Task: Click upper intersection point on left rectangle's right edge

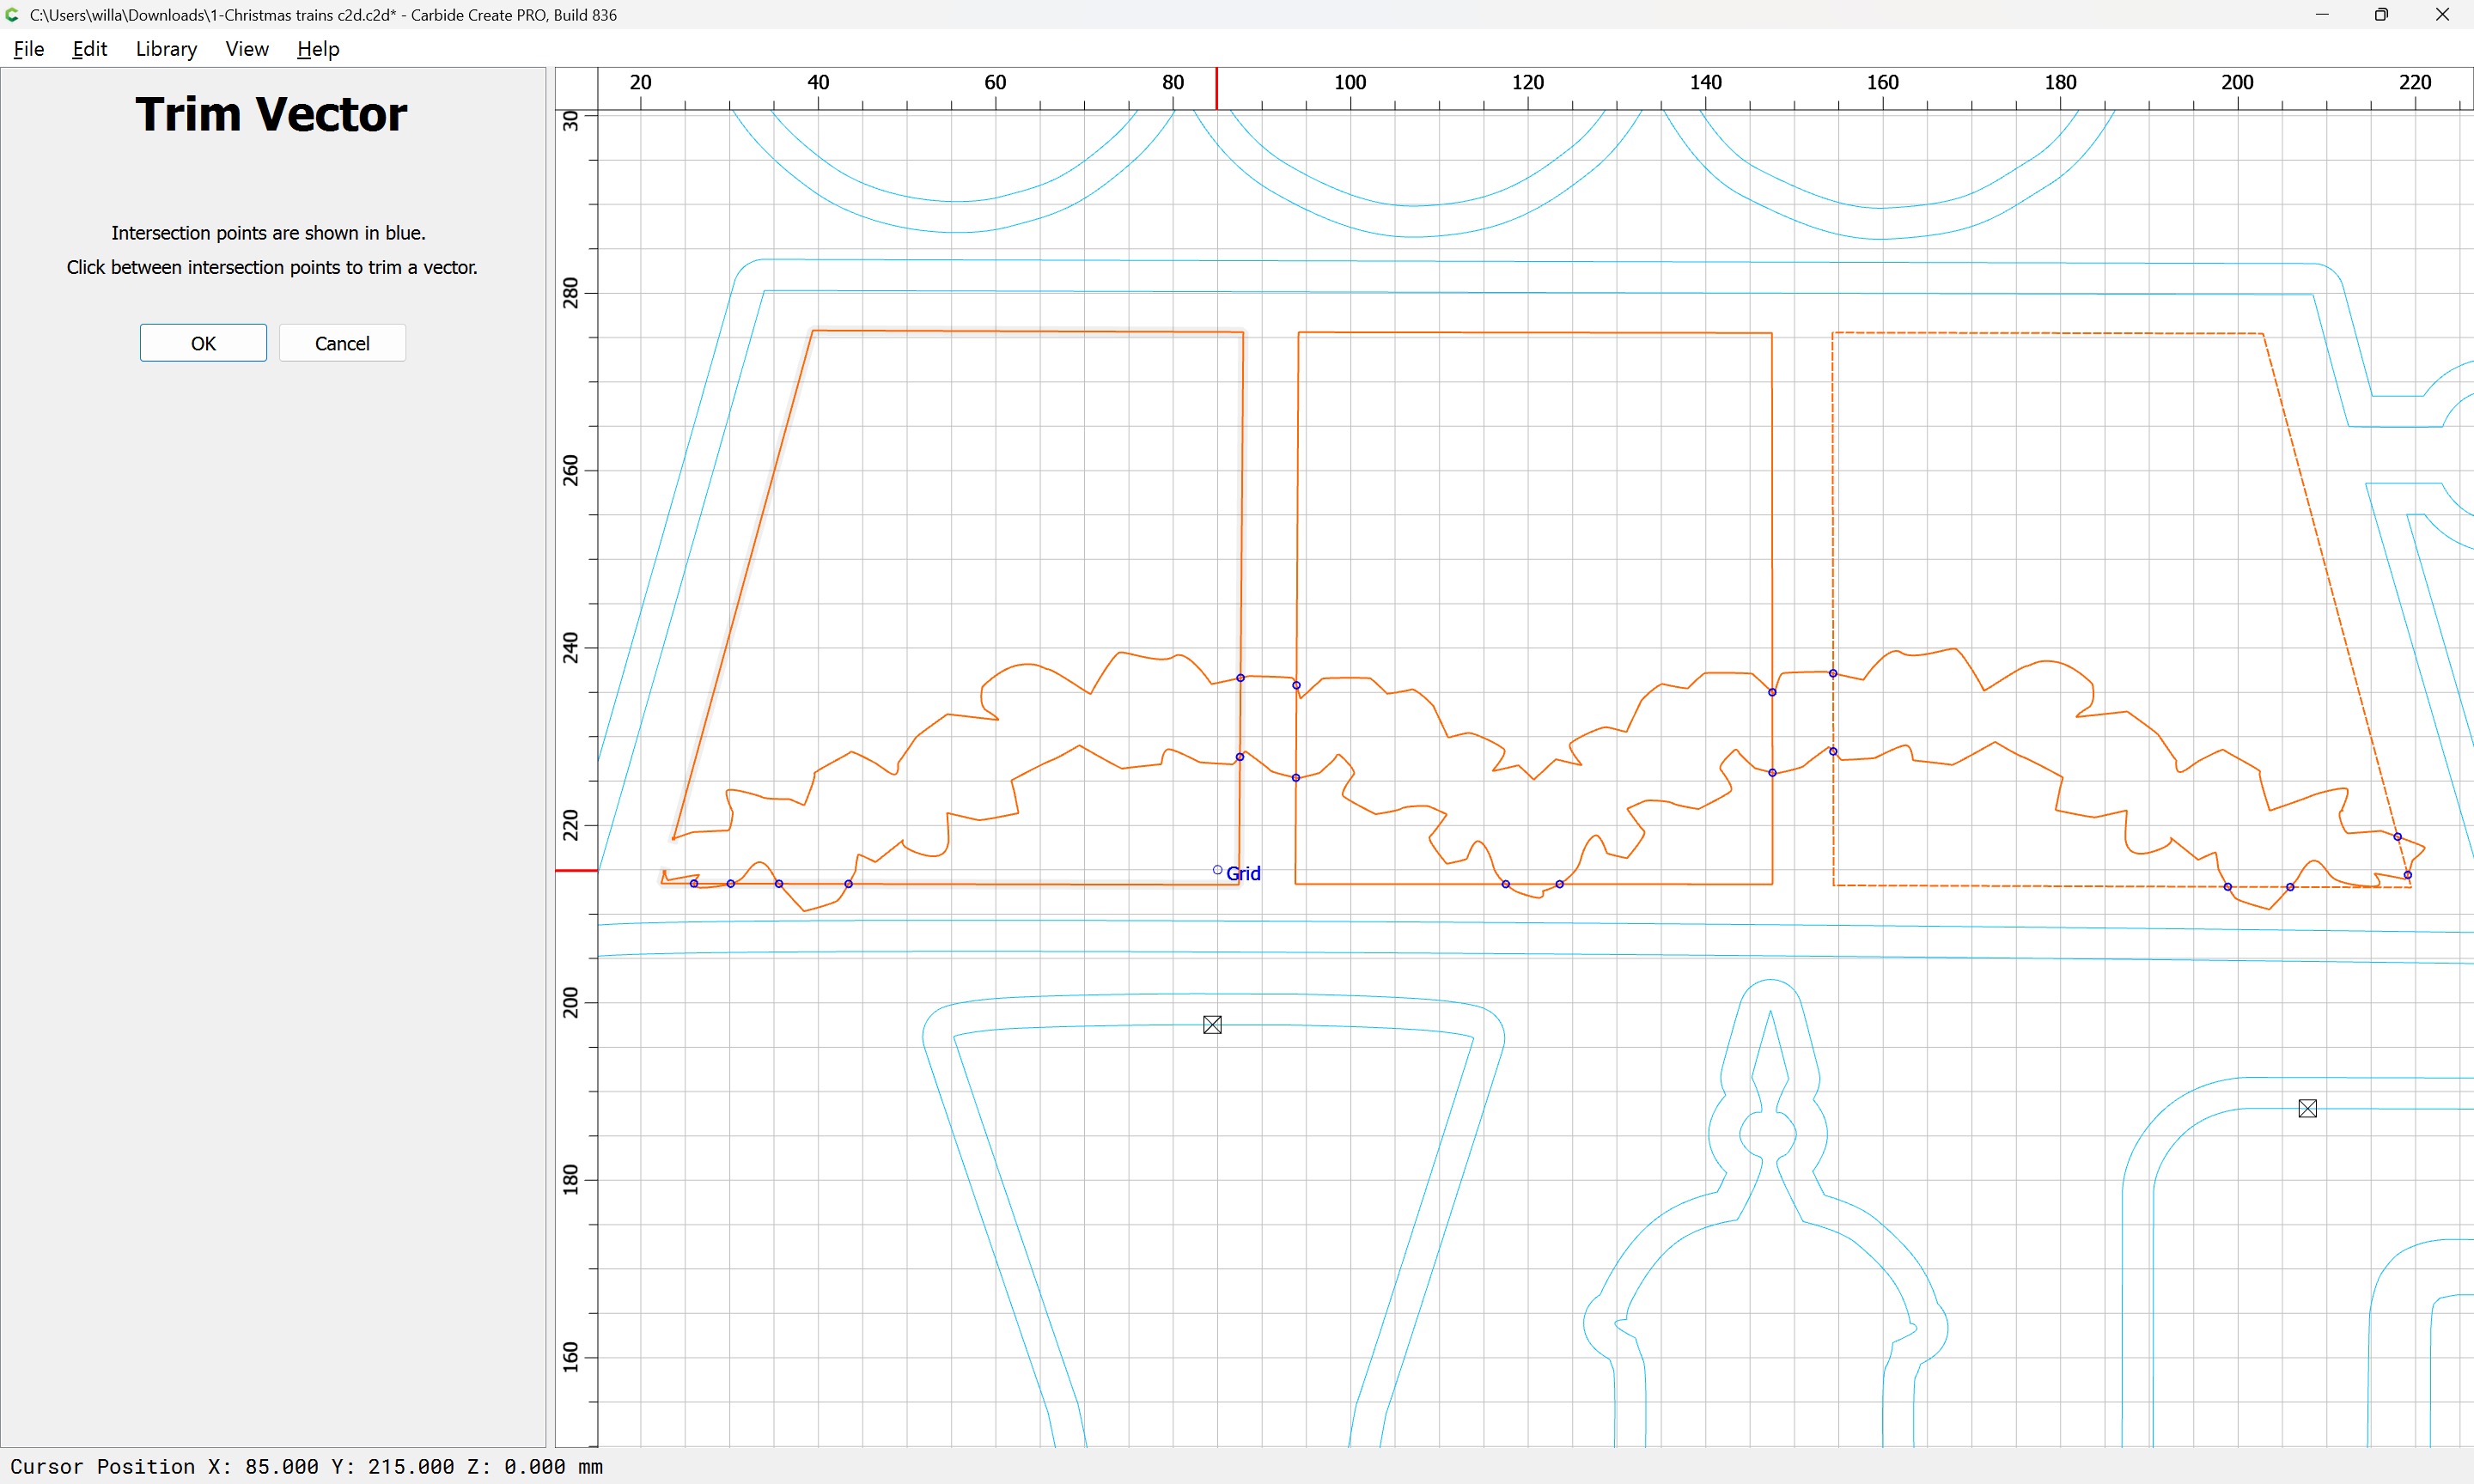Action: pyautogui.click(x=1240, y=678)
